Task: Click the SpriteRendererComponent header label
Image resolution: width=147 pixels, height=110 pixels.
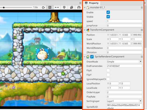Action: (x=109, y=56)
